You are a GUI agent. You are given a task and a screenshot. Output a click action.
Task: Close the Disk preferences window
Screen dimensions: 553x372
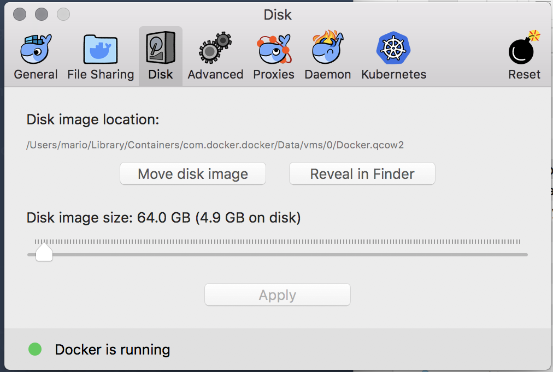pyautogui.click(x=20, y=14)
